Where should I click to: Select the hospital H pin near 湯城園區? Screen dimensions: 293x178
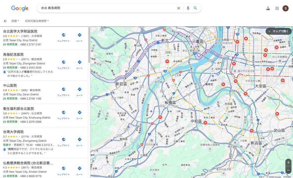coord(167,61)
